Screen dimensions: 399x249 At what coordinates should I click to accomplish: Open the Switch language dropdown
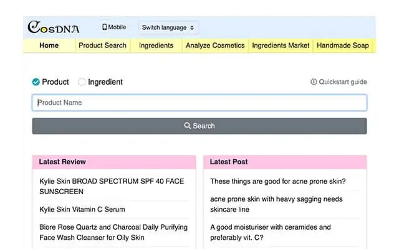[168, 27]
